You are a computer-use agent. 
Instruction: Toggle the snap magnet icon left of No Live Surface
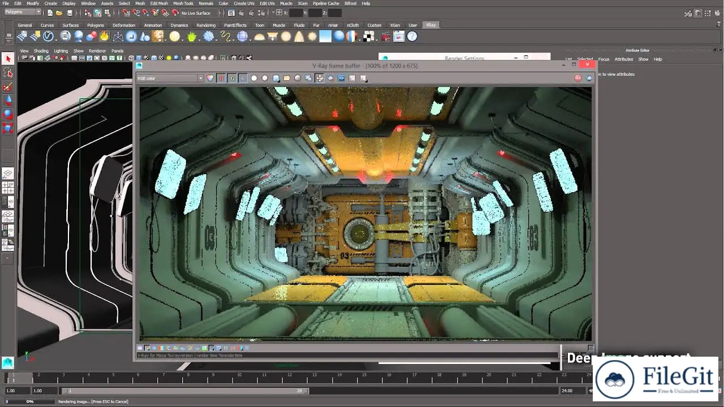[175, 12]
